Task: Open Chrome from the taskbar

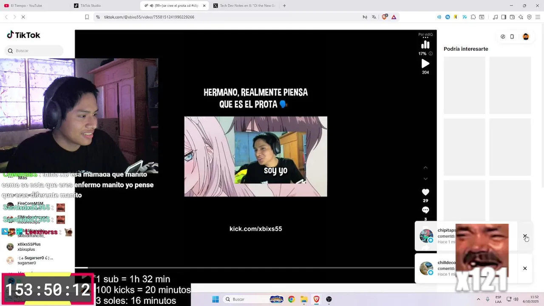Action: (291, 299)
